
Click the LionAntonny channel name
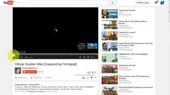click(123, 57)
